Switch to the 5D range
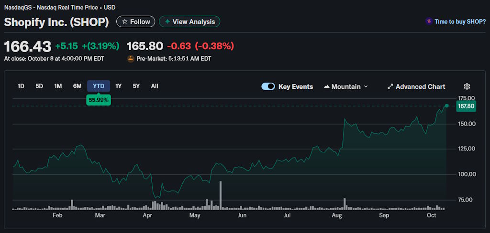The width and height of the screenshot is (490, 233). [39, 86]
